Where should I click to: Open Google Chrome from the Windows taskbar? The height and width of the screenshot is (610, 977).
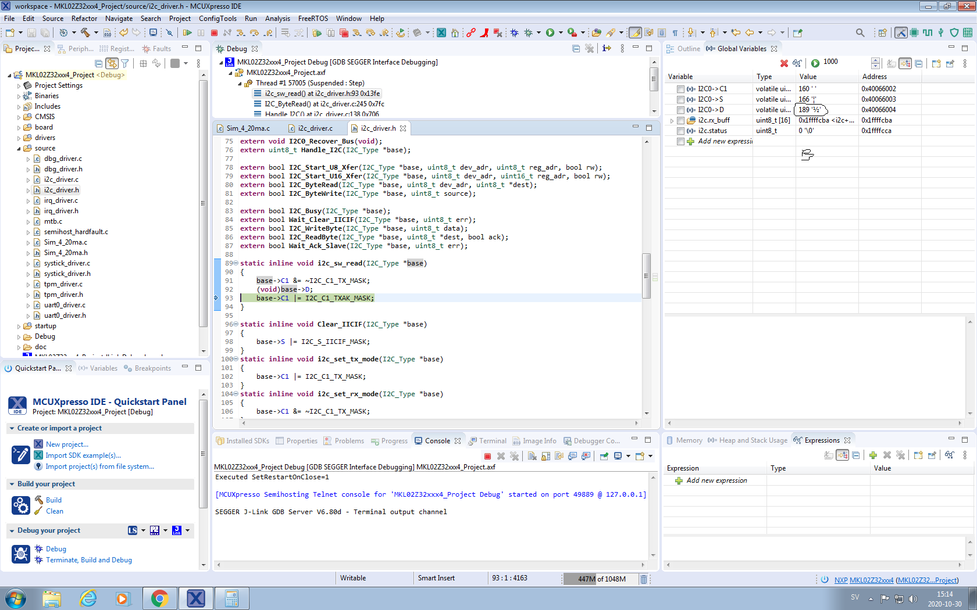click(x=159, y=598)
